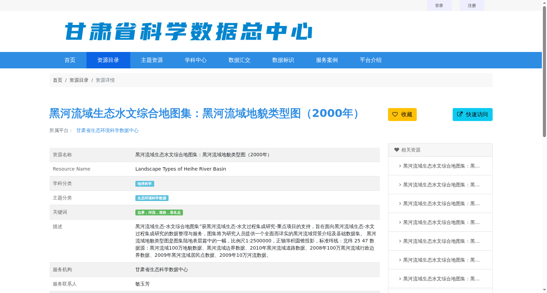This screenshot has width=547, height=293.
Task: Click the external-link icon on 快速访问
Action: 460,114
